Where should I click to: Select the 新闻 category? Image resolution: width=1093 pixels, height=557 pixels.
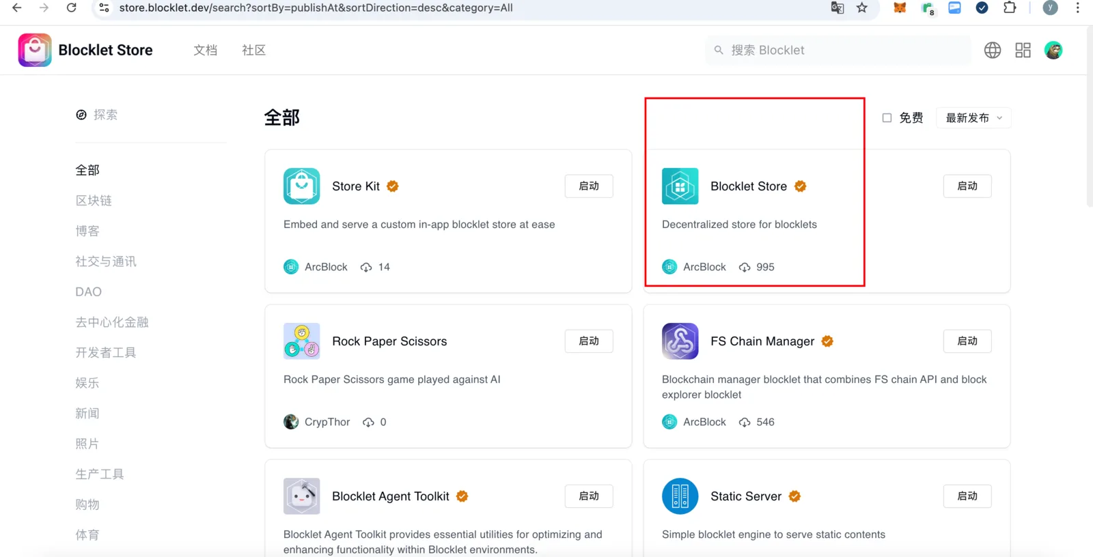tap(87, 413)
